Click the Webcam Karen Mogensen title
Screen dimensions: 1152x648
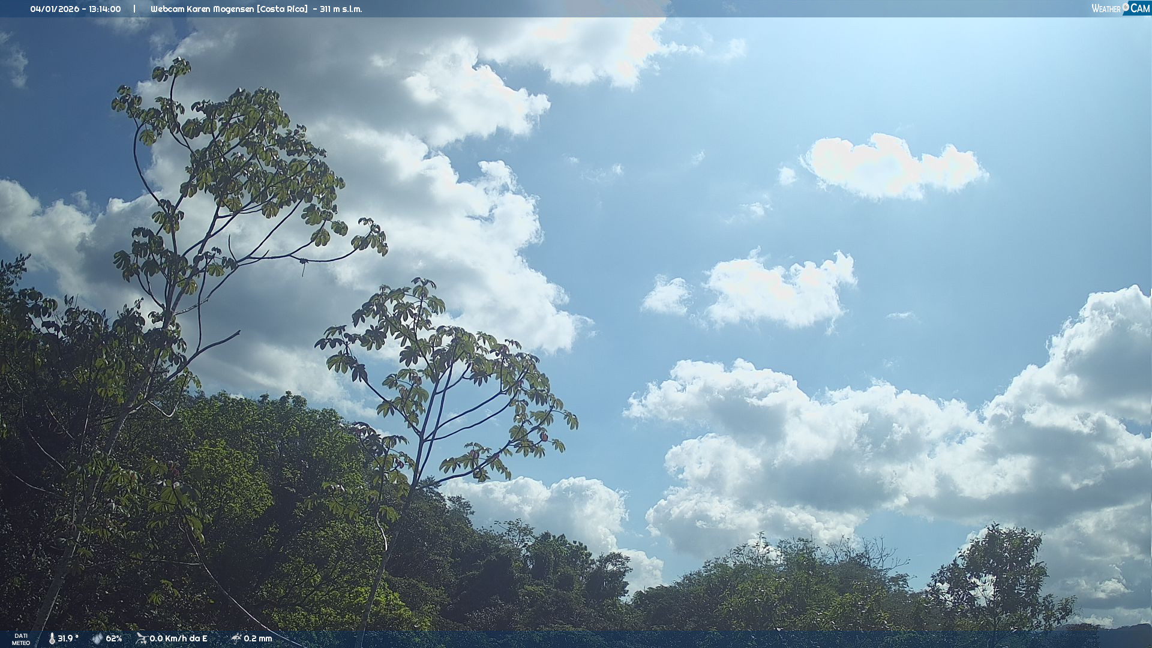pos(202,9)
